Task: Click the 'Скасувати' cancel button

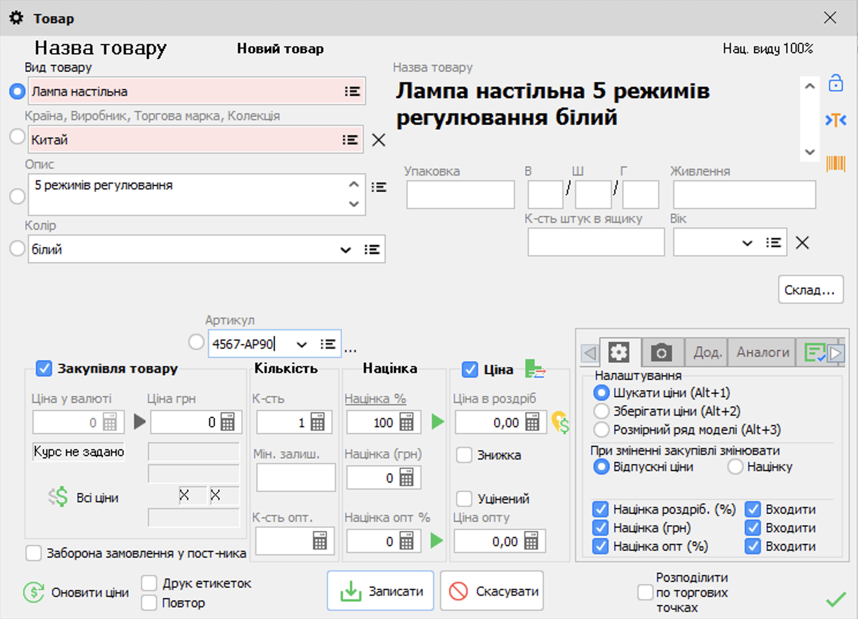Action: [491, 590]
